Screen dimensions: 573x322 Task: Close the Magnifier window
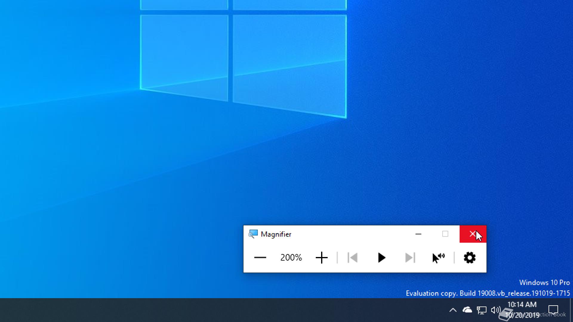coord(473,234)
